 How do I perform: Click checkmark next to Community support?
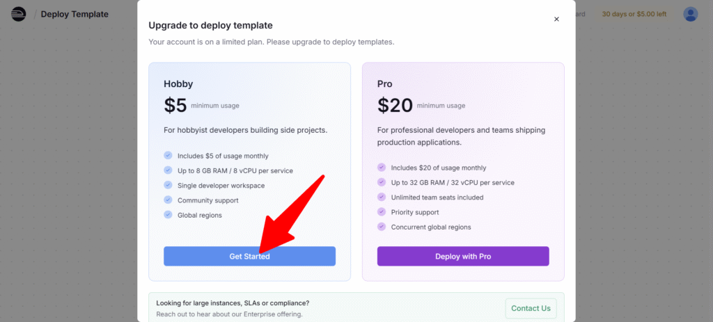click(169, 200)
